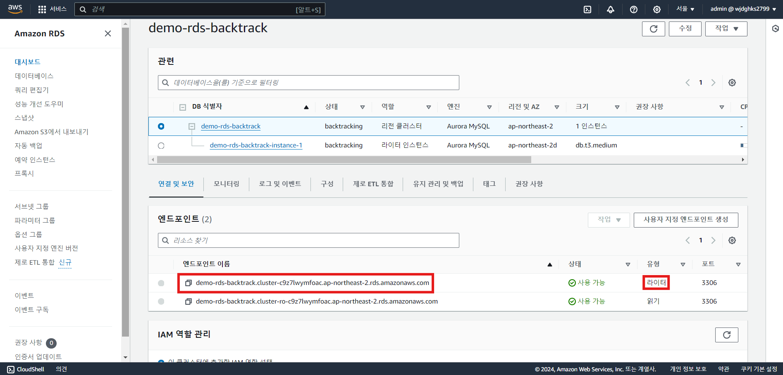Open the help question mark icon
Image resolution: width=783 pixels, height=375 pixels.
click(x=634, y=9)
